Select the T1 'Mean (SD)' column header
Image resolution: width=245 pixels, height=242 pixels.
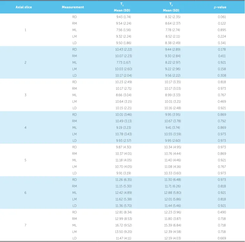coord(122,10)
